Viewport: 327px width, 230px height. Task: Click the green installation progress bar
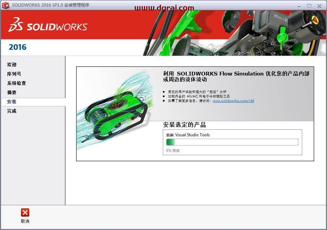232,142
